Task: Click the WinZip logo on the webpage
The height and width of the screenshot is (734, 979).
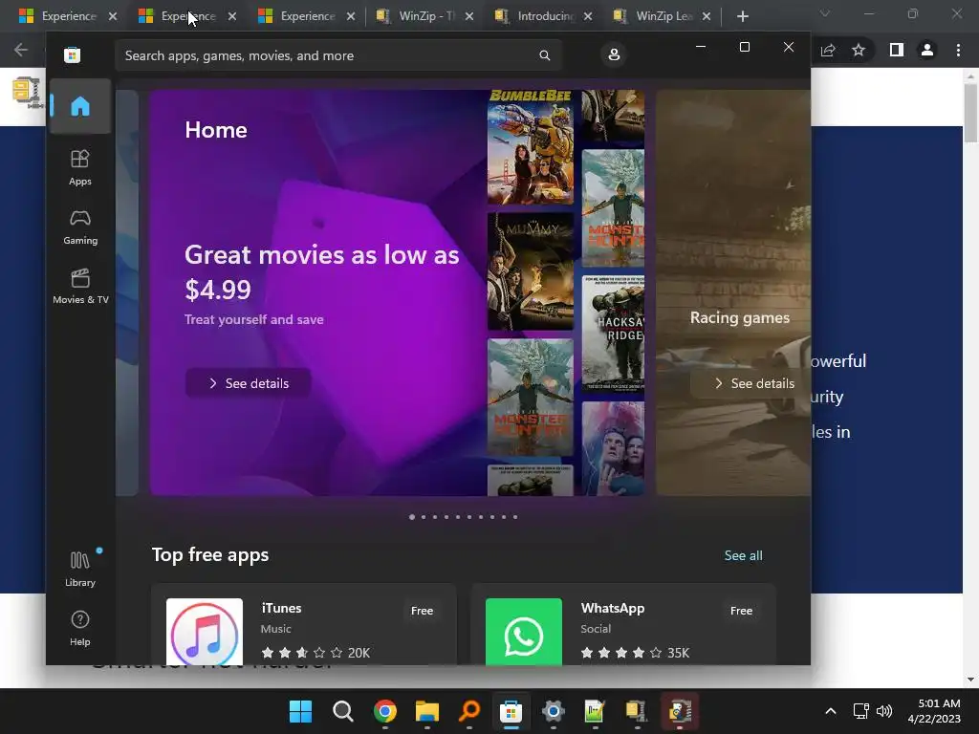Action: tap(28, 92)
